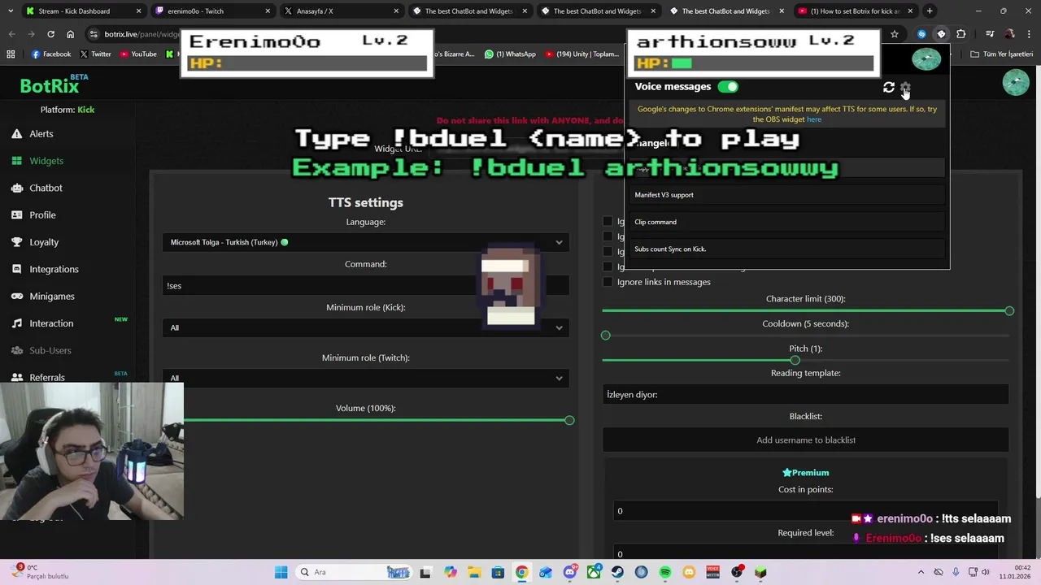Open the Sub-Users people icon
This screenshot has width=1041, height=585.
pos(17,350)
